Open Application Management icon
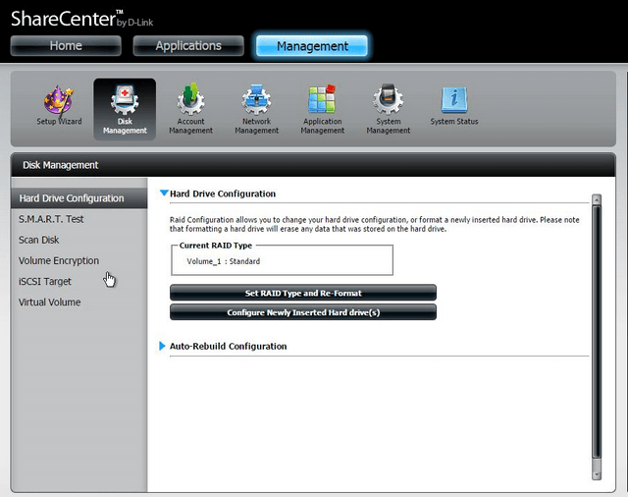 point(322,102)
